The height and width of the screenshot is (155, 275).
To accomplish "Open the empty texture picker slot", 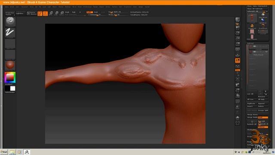I will (x=10, y=55).
